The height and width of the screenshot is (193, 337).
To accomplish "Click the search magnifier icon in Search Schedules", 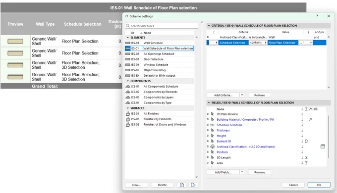I will 128,26.
